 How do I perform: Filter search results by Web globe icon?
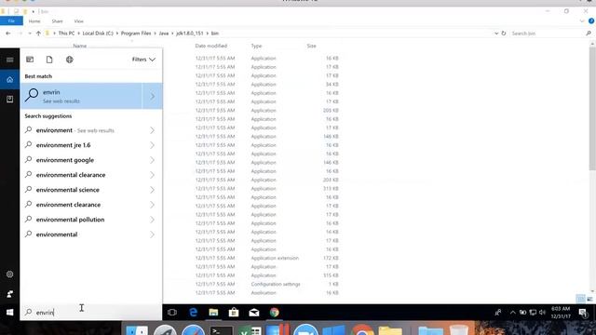70,60
